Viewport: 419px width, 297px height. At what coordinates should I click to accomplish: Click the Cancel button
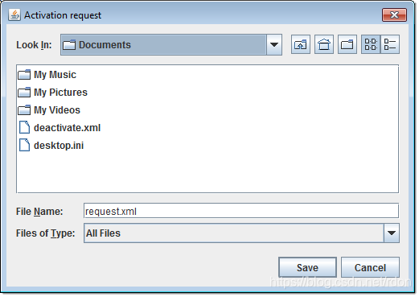[x=370, y=267]
